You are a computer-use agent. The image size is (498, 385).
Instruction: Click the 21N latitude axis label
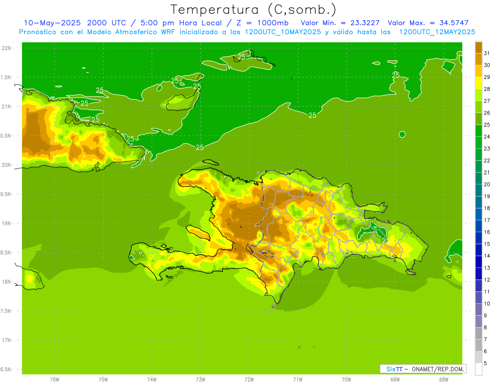tap(7, 106)
